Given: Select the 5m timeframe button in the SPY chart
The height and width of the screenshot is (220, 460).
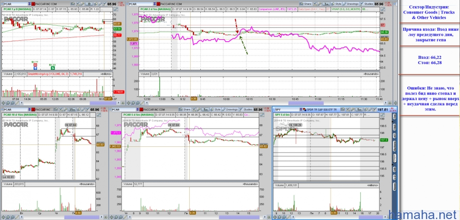Looking at the screenshot, I should (x=359, y=109).
